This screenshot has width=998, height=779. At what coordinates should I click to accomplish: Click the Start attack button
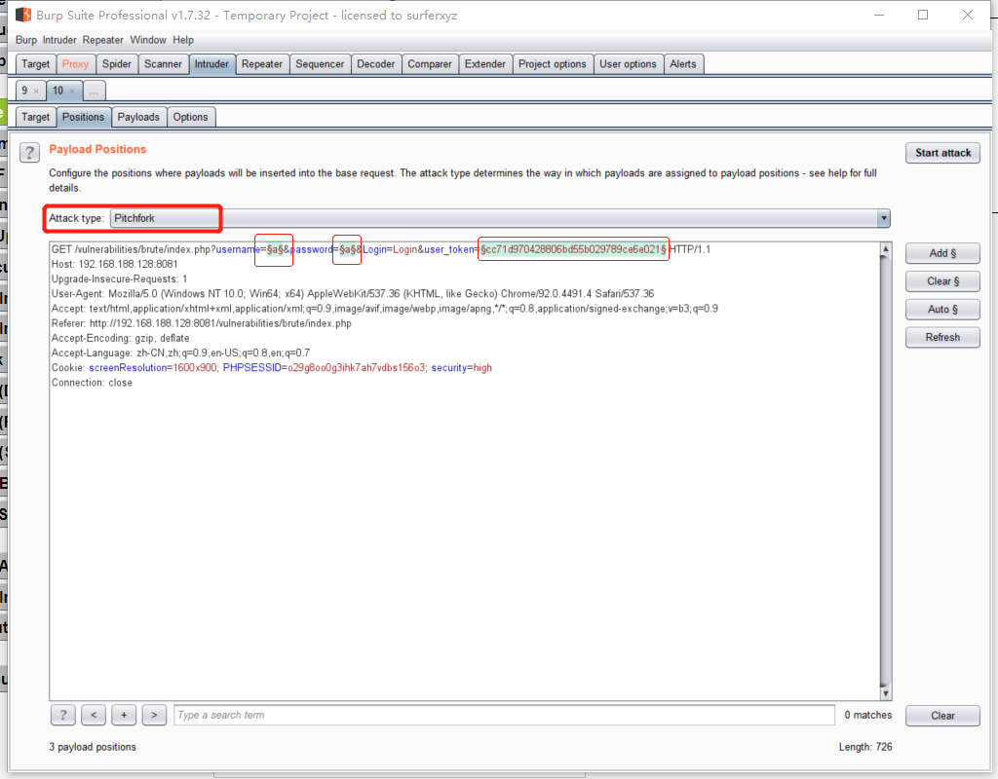tap(942, 153)
